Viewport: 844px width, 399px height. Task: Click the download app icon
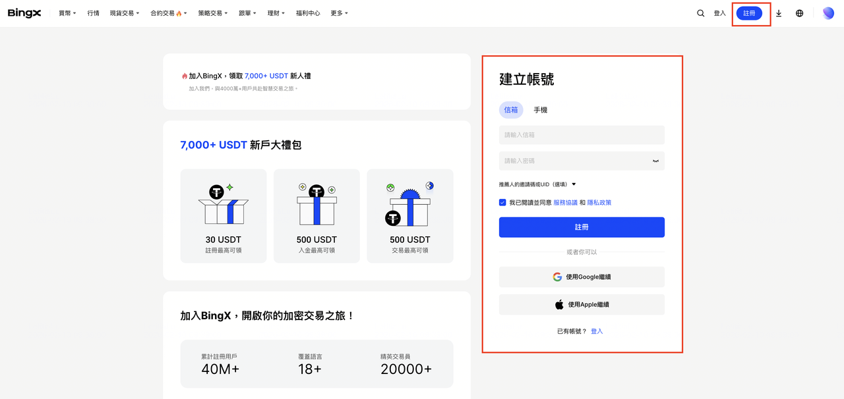[x=779, y=13]
